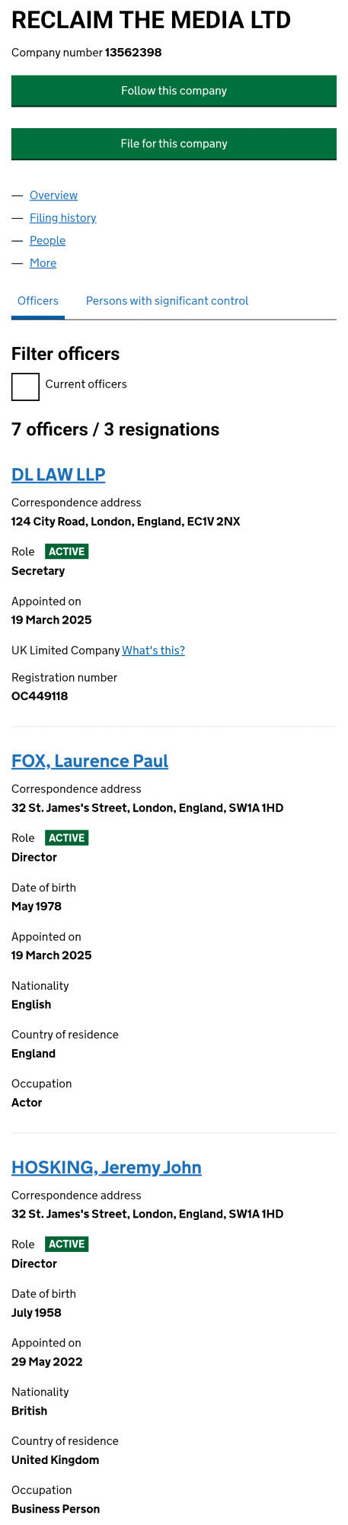Go to Filing history
This screenshot has height=1525, width=348.
pyautogui.click(x=63, y=218)
